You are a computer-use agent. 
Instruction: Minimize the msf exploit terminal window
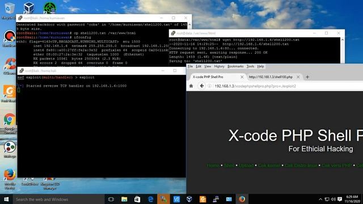pos(163,71)
